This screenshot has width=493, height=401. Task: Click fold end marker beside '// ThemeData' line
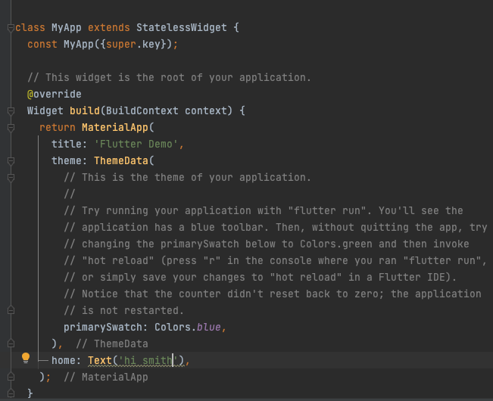click(11, 343)
